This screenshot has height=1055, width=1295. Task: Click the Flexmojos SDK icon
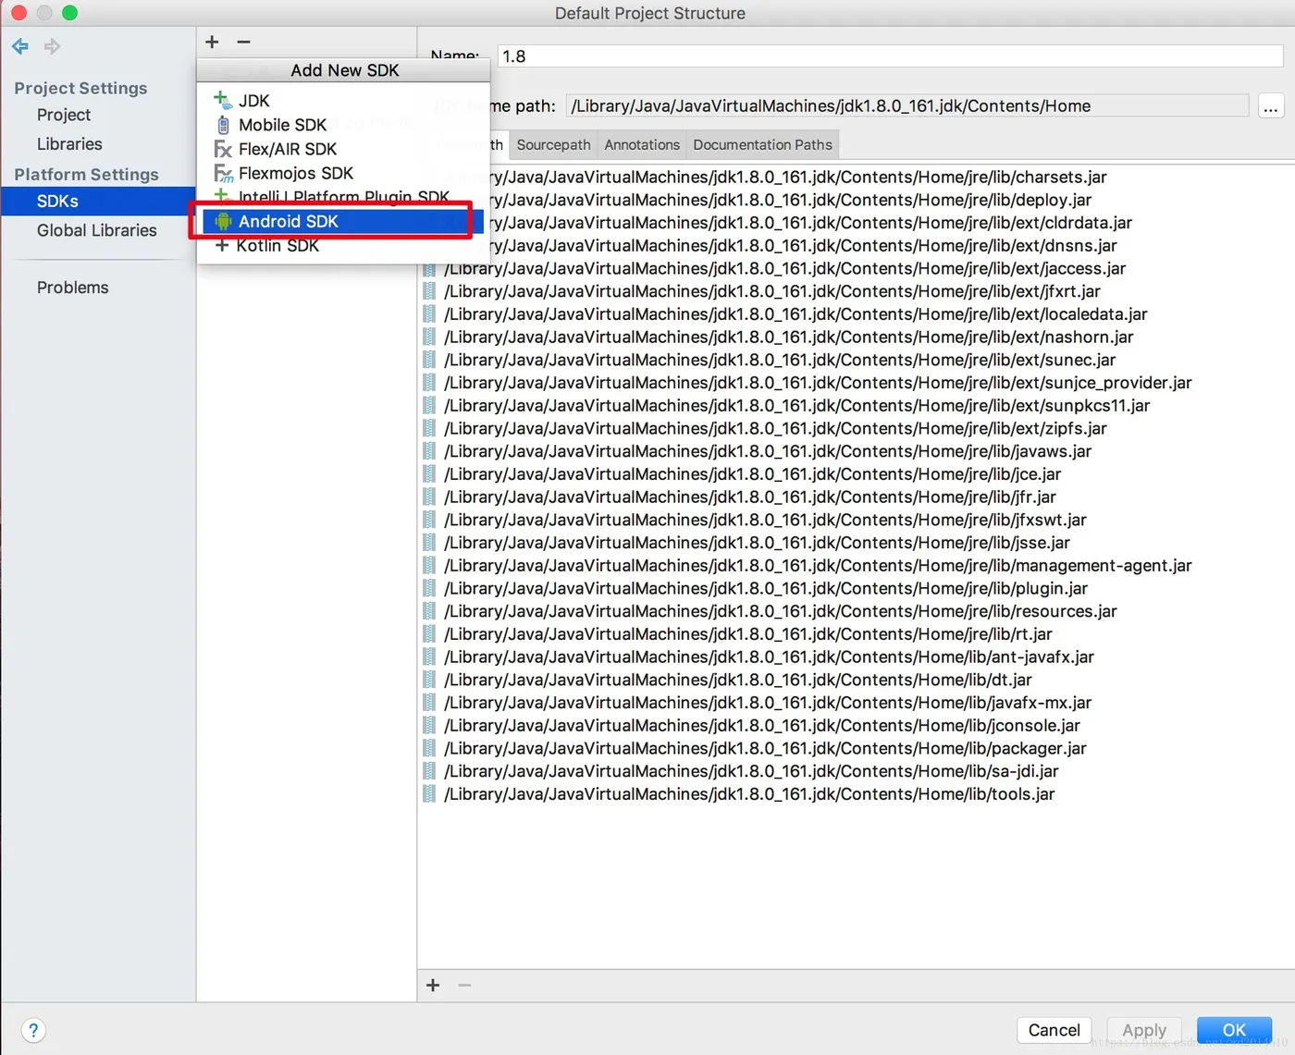[x=223, y=173]
